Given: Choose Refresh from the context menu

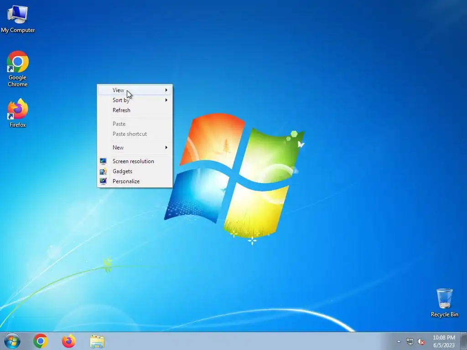Looking at the screenshot, I should click(x=135, y=110).
